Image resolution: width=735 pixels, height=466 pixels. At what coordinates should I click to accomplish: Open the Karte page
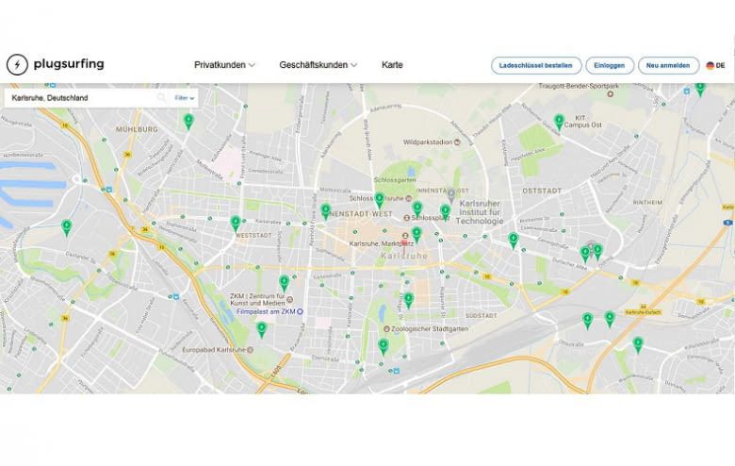392,65
